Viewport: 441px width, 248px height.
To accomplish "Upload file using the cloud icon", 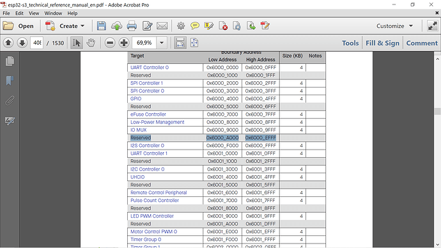I will click(x=116, y=26).
